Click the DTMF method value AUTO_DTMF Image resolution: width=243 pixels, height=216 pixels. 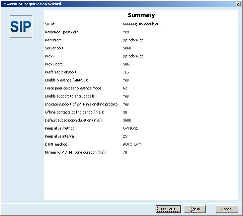pyautogui.click(x=133, y=144)
